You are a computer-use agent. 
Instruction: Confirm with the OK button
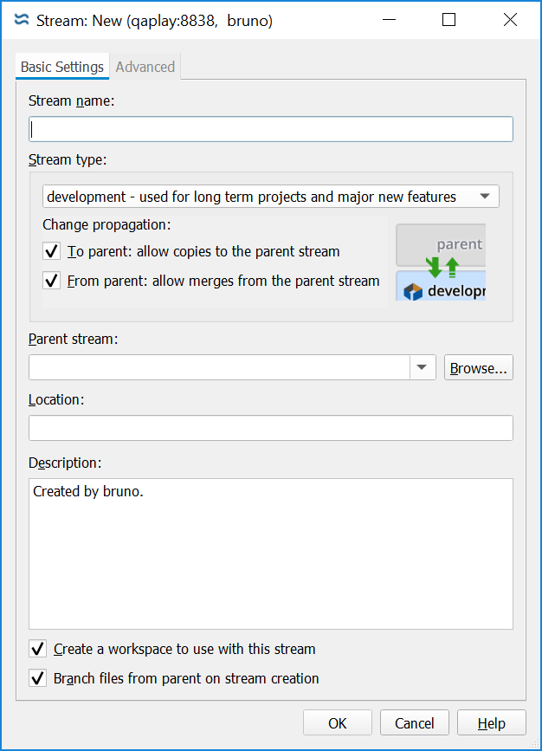click(x=338, y=723)
